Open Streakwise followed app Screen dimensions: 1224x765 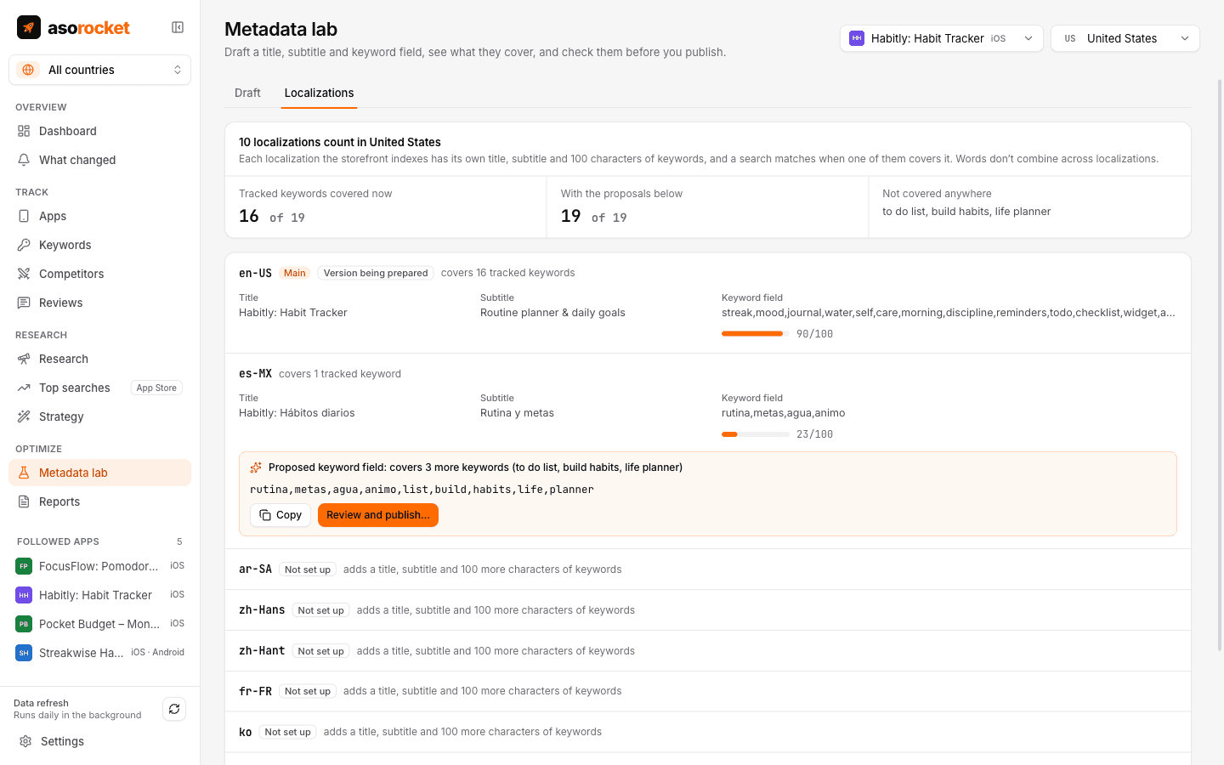pyautogui.click(x=99, y=653)
